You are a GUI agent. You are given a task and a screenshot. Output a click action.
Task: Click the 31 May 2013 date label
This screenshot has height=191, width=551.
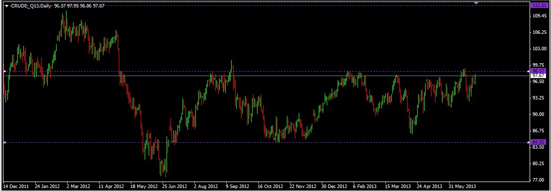[463, 186]
